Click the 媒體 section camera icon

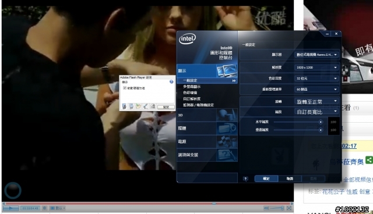click(227, 129)
